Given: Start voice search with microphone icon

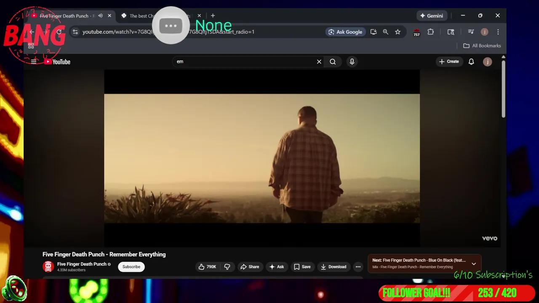Looking at the screenshot, I should pos(352,62).
